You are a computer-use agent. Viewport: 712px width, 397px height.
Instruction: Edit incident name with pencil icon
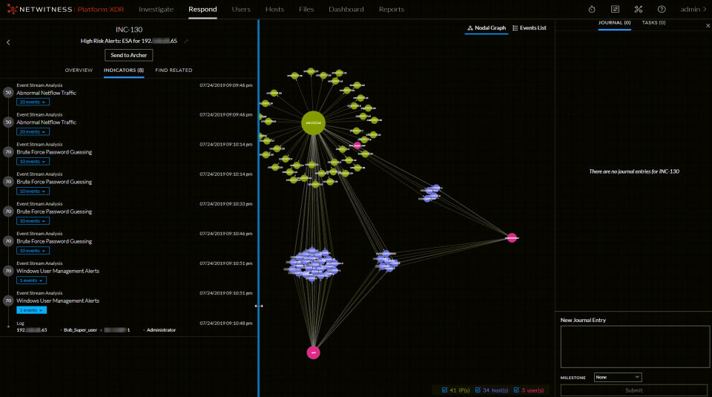tap(185, 41)
